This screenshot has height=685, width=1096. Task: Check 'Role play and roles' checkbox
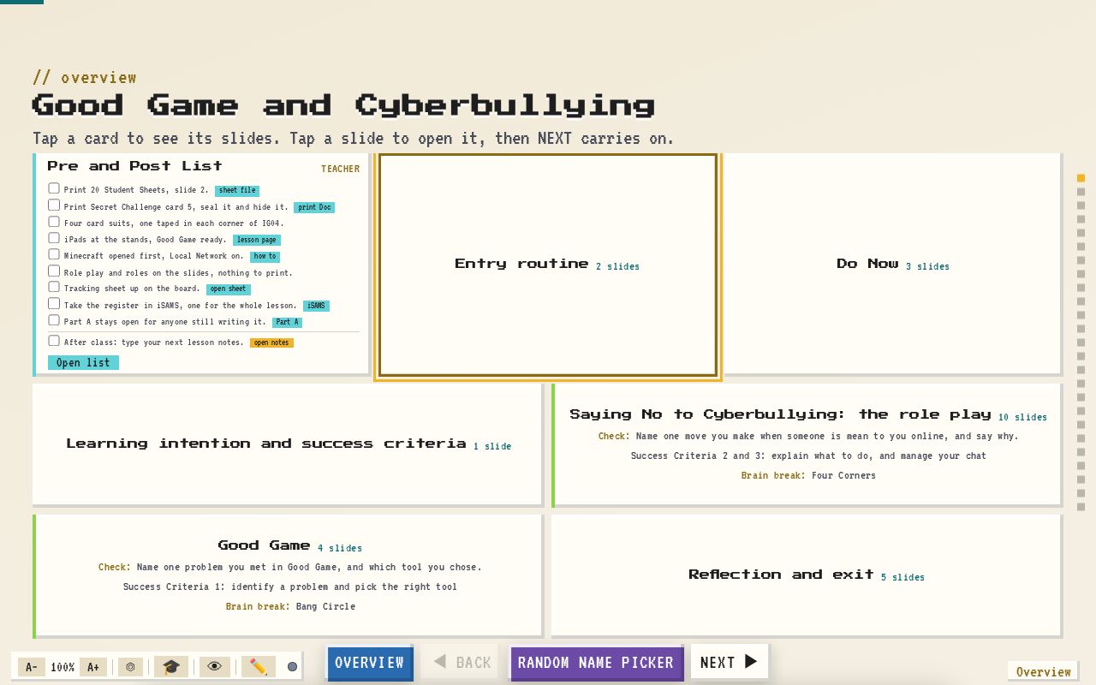point(54,271)
